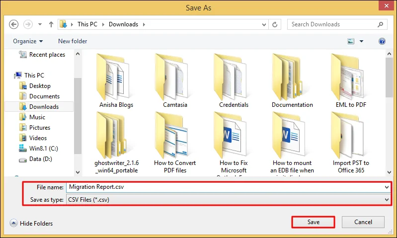
Task: Click the Cancel button
Action: (x=363, y=222)
